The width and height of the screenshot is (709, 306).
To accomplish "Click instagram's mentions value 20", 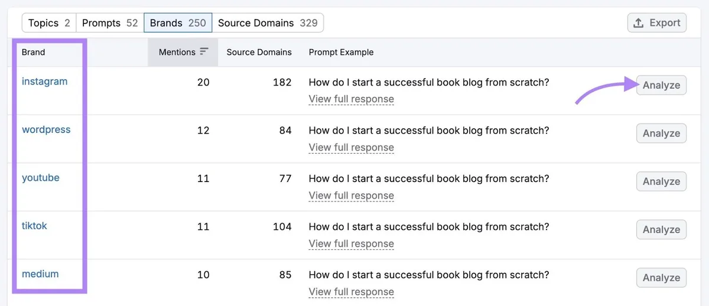I will point(203,82).
